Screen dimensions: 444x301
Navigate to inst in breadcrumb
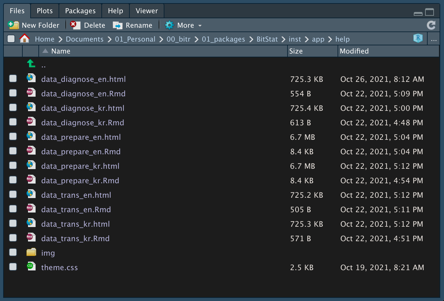pyautogui.click(x=295, y=39)
